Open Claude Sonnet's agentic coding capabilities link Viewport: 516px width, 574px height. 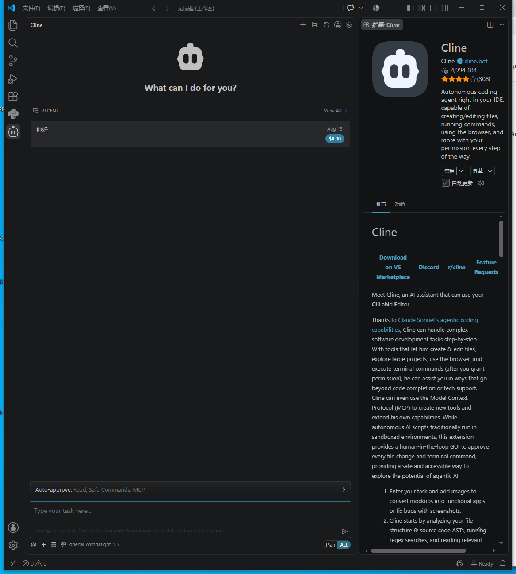point(425,325)
